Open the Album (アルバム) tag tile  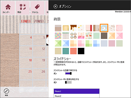37,8
